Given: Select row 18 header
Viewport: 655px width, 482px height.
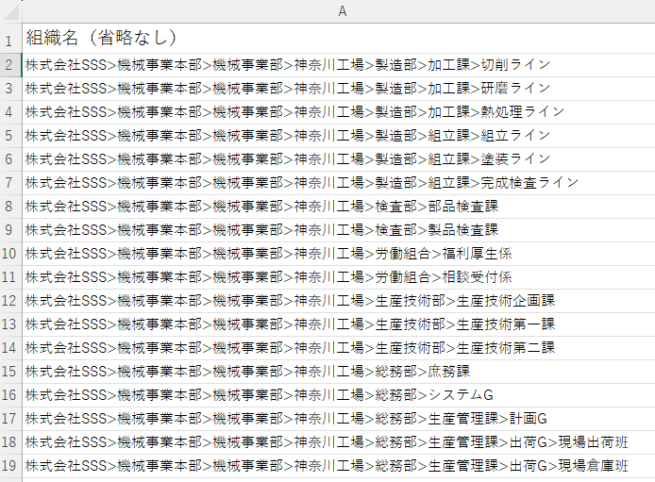Looking at the screenshot, I should pos(10,442).
